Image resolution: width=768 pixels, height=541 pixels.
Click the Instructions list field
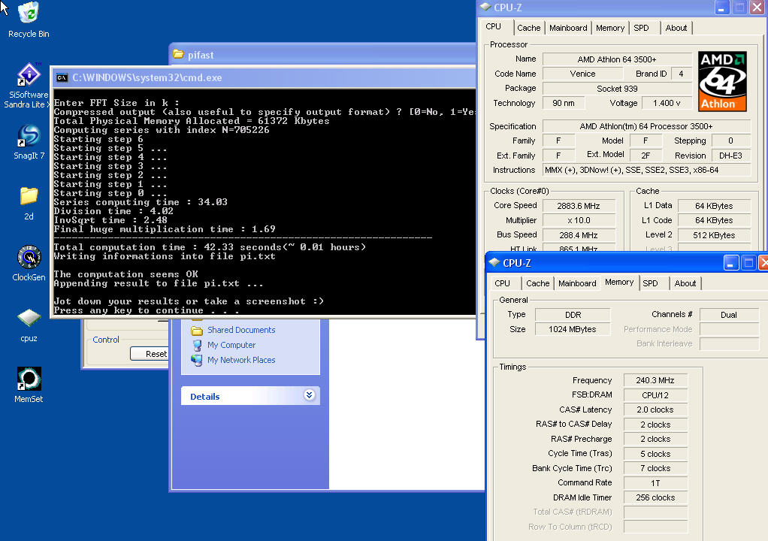(646, 170)
